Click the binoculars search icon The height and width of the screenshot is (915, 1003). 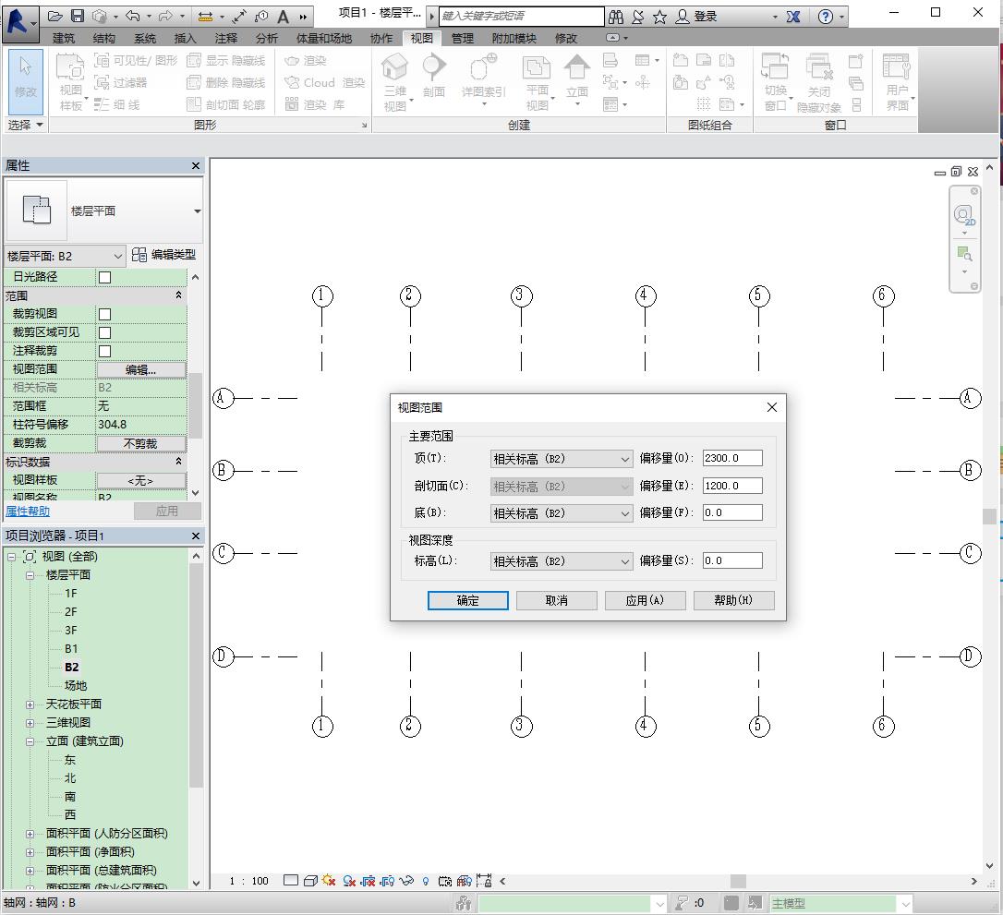(615, 17)
